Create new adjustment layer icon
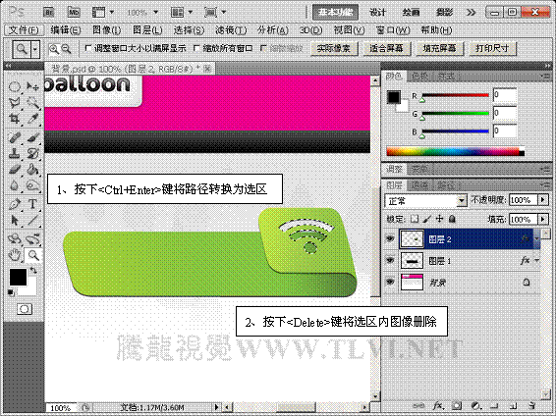This screenshot has height=416, width=556. pyautogui.click(x=475, y=405)
